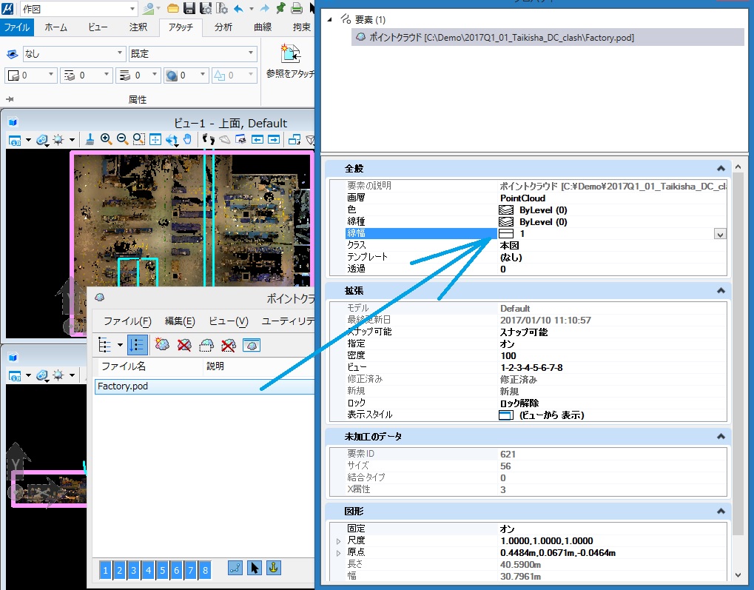Open ビュー(V) menu in point cloud dialog
The height and width of the screenshot is (590, 754).
[x=229, y=321]
